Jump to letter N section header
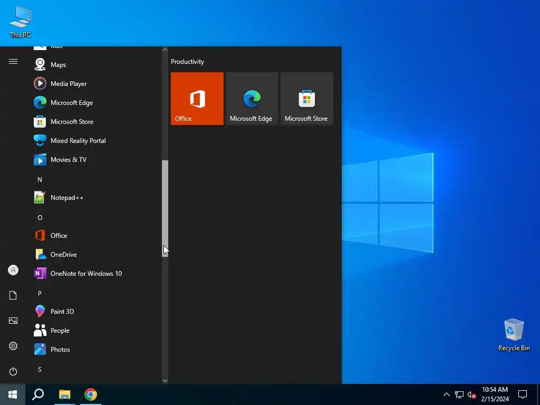This screenshot has width=540, height=405. tap(40, 179)
